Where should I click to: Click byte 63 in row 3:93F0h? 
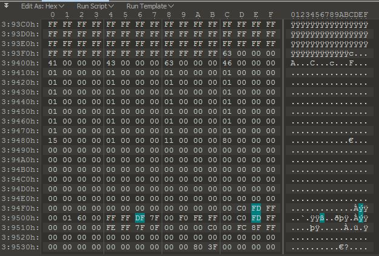(227, 53)
